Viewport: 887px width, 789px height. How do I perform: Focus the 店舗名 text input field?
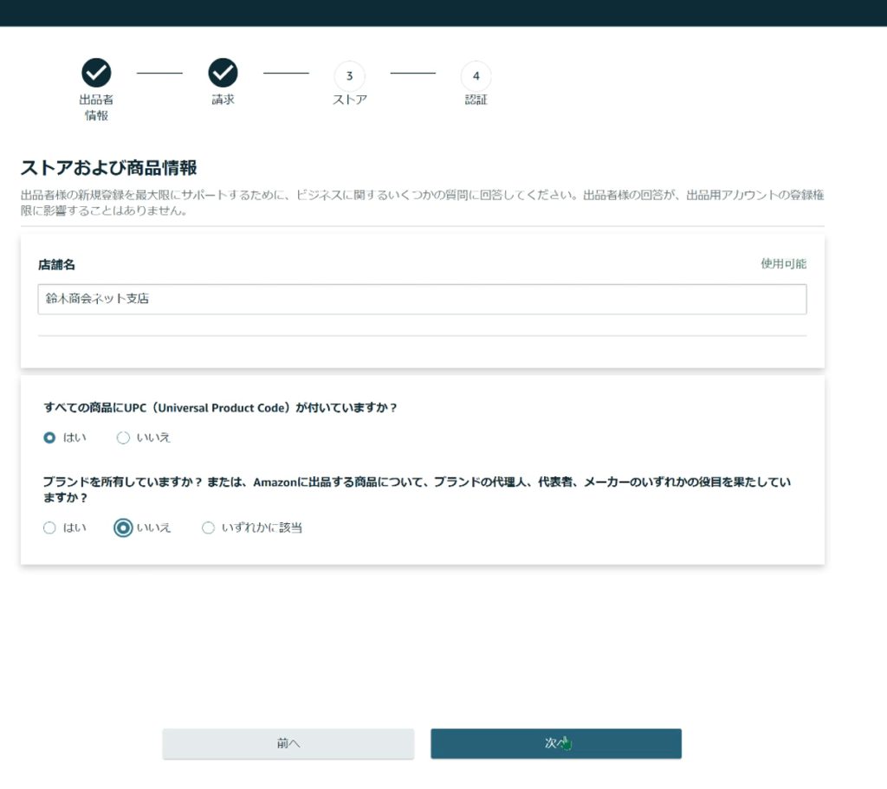pos(422,299)
